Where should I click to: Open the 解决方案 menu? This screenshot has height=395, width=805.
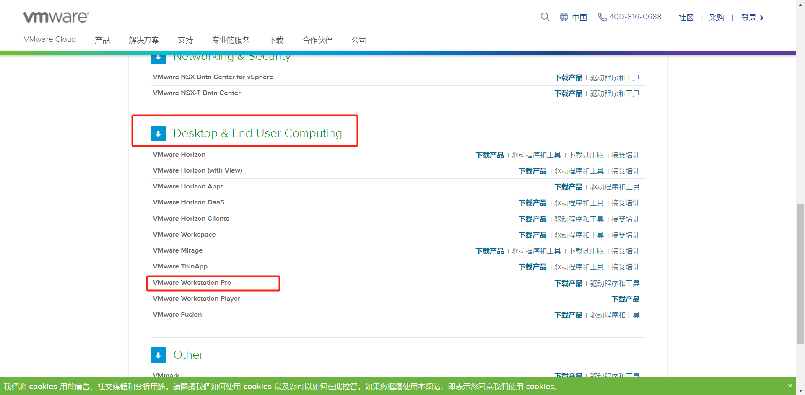[144, 40]
